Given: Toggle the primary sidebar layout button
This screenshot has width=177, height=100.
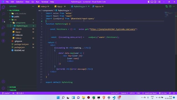Looking at the screenshot, I should tap(149, 2).
